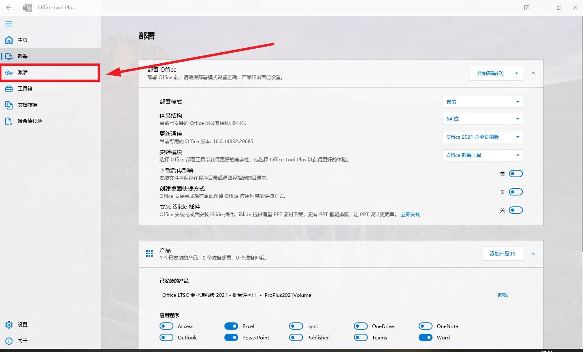Viewport: 583px width, 352px height.
Task: Enable the 下载后再部署 toggle
Action: (x=516, y=173)
